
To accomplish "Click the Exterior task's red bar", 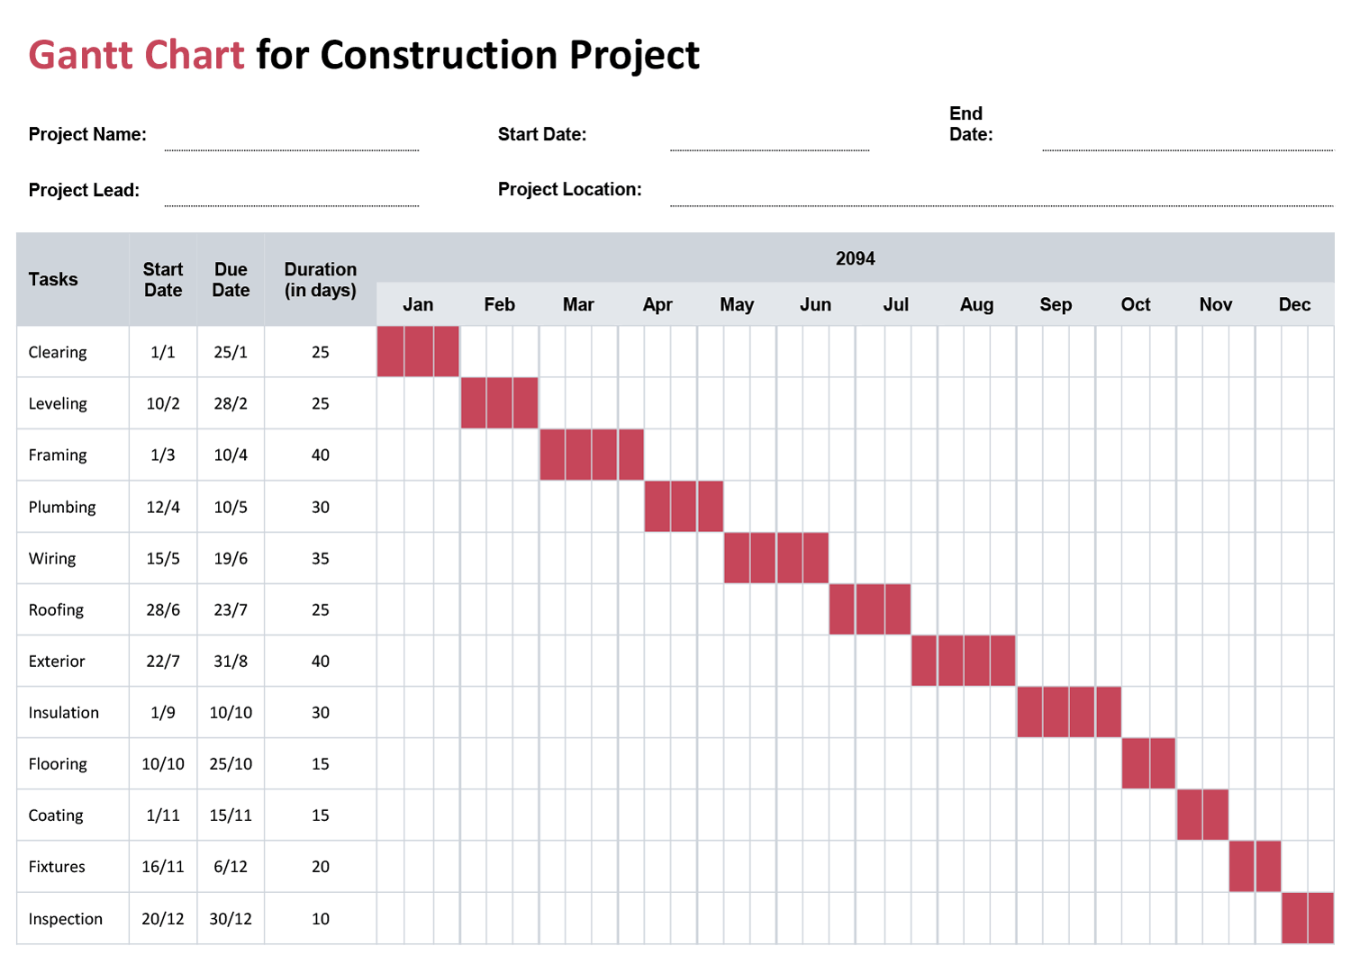I will (x=964, y=661).
